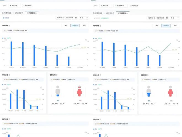The height and width of the screenshot is (137, 182).
Task: Toggle TGI legend in left panel region chart
Action: (9, 38)
